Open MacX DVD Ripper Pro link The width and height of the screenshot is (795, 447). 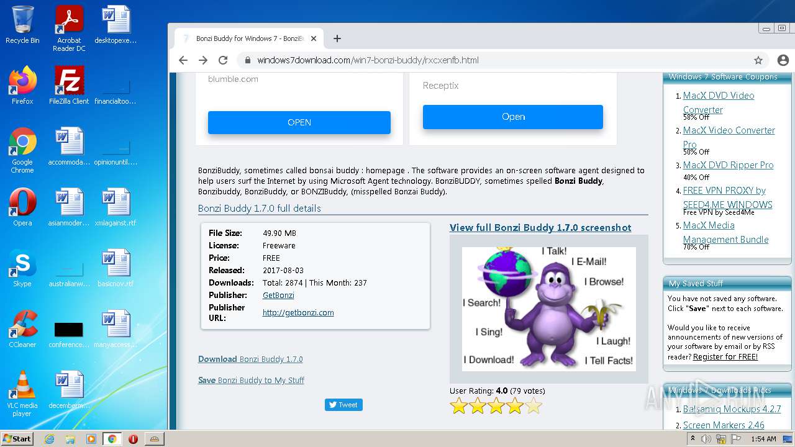pos(728,165)
